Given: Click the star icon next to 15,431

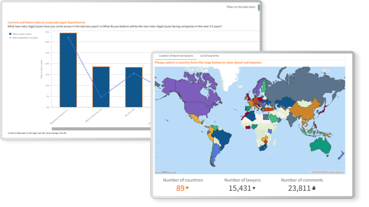Looking at the screenshot, I should click(x=254, y=189).
